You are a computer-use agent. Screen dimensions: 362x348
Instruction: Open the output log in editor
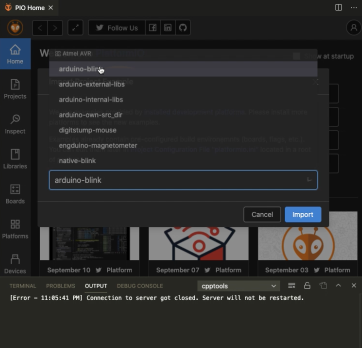(x=323, y=285)
